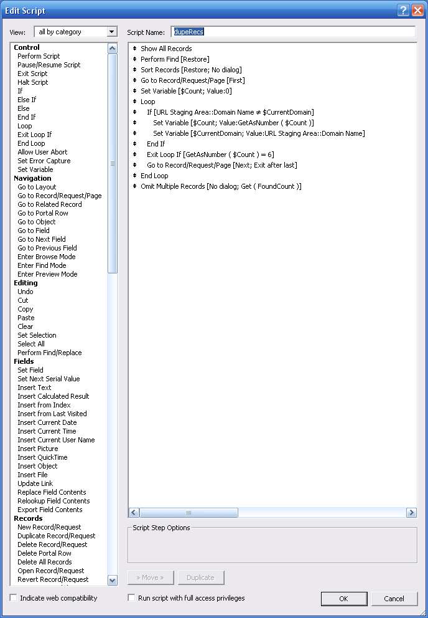The height and width of the screenshot is (618, 428).
Task: Select the Halt Script step
Action: [x=33, y=82]
